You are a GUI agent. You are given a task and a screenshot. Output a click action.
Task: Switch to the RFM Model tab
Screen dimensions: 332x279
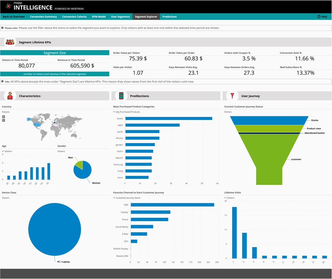(x=99, y=17)
